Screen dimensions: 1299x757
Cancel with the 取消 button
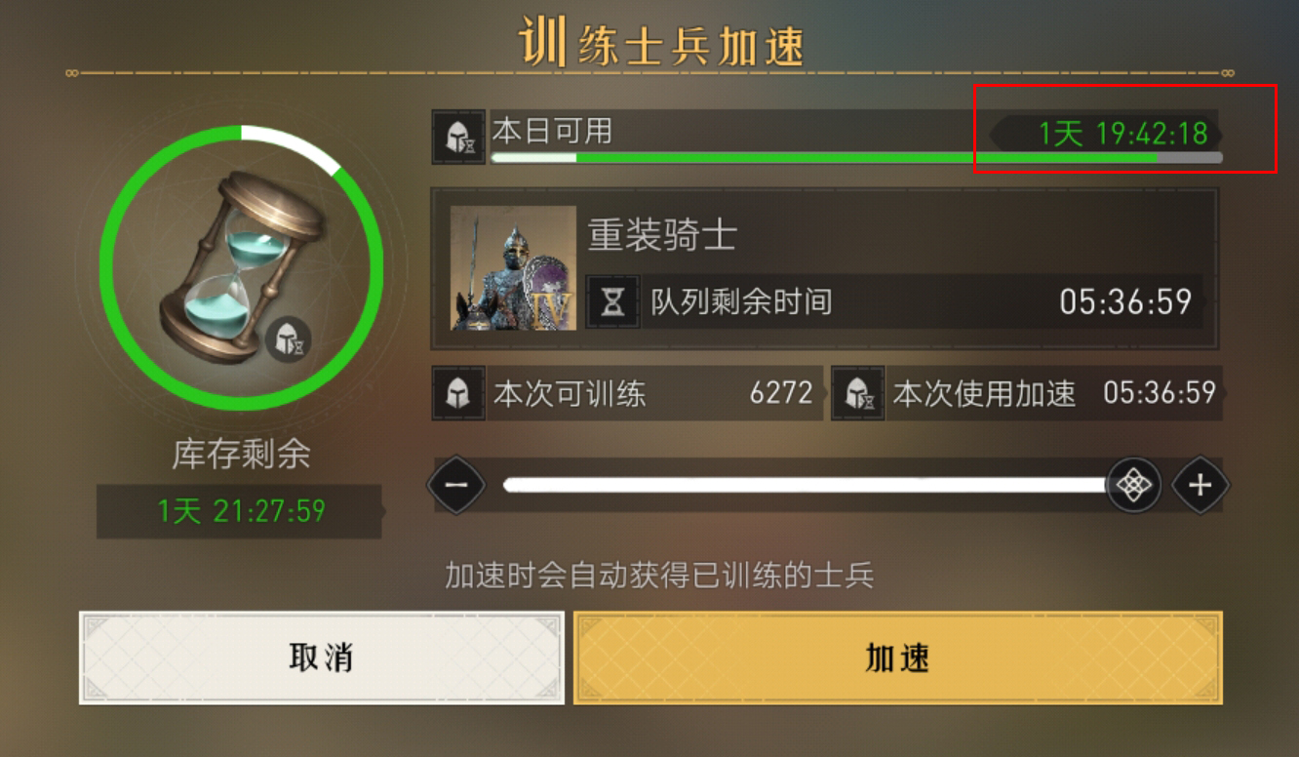pyautogui.click(x=322, y=658)
